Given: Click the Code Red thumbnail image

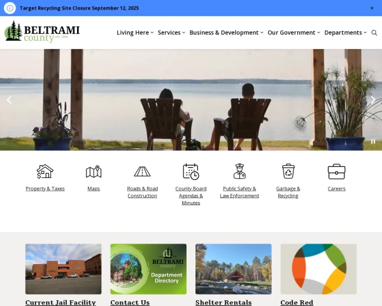Looking at the screenshot, I should 318,268.
